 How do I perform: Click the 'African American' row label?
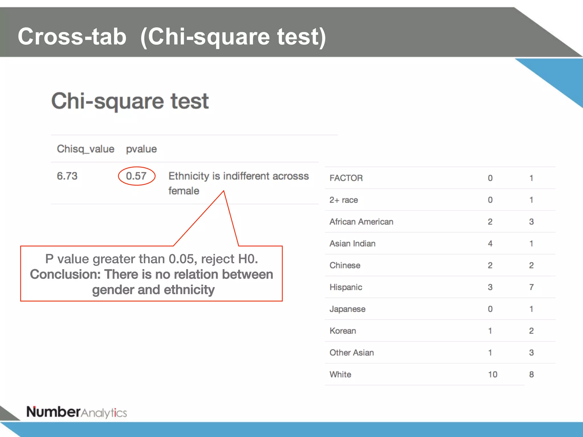point(362,222)
